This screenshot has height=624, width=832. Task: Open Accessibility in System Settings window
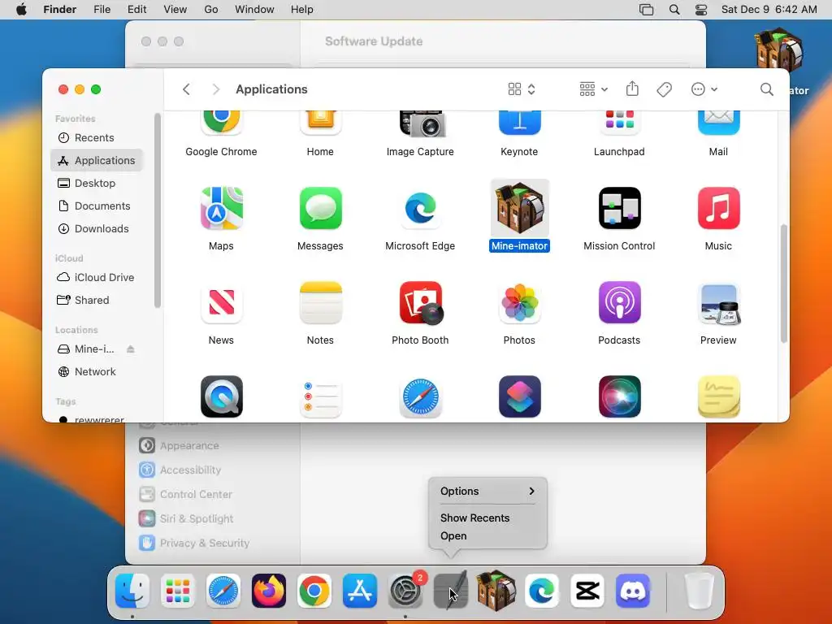(x=190, y=470)
